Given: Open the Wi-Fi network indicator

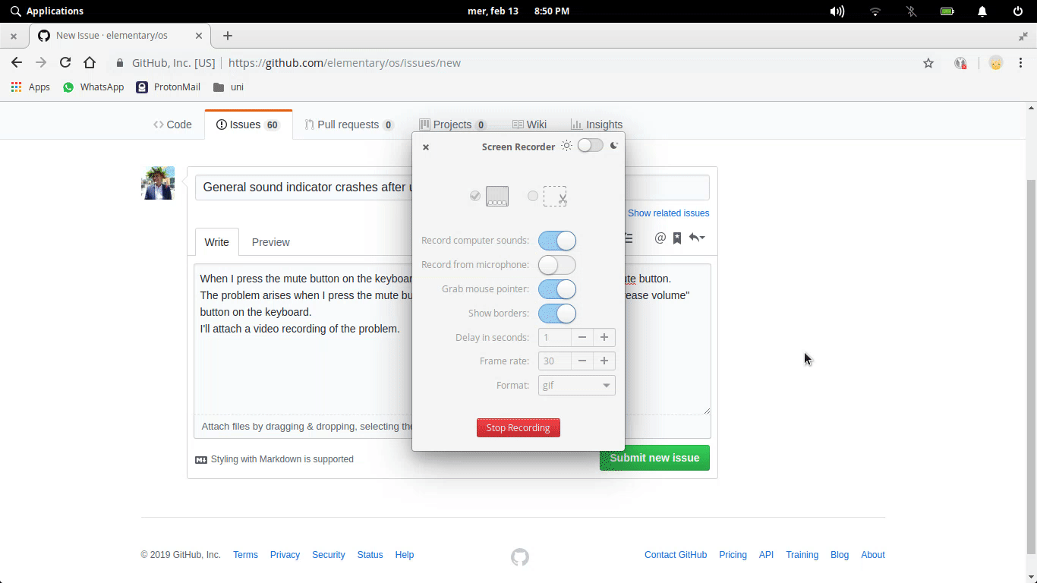Looking at the screenshot, I should click(875, 11).
